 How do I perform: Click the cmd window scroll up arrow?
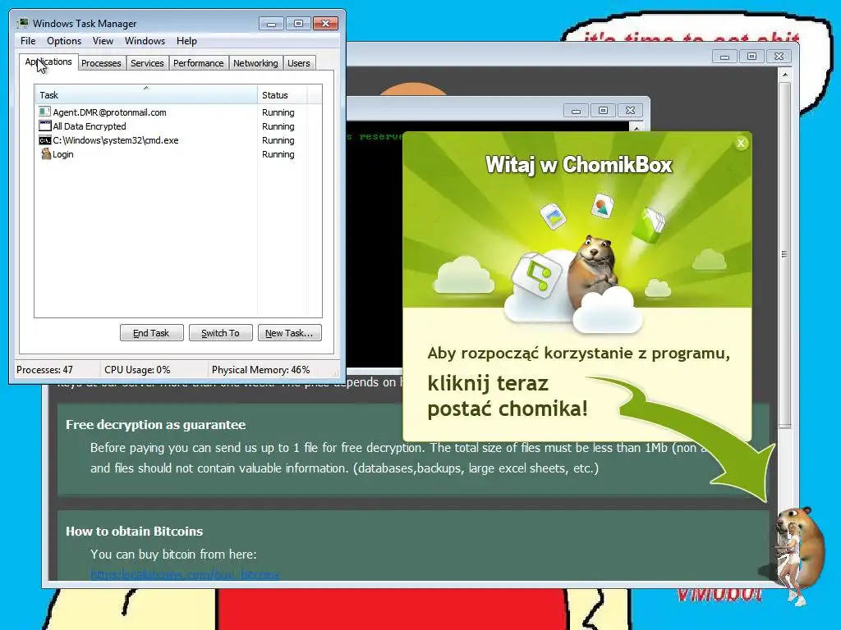pos(636,127)
